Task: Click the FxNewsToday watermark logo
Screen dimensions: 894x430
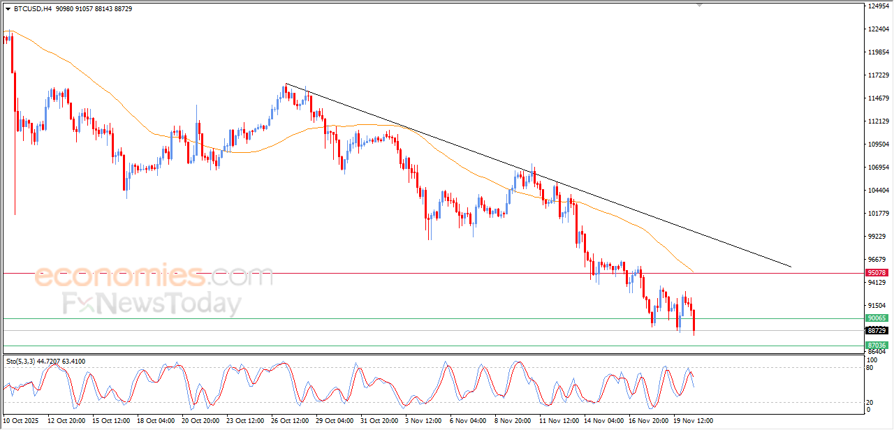Action: click(152, 304)
